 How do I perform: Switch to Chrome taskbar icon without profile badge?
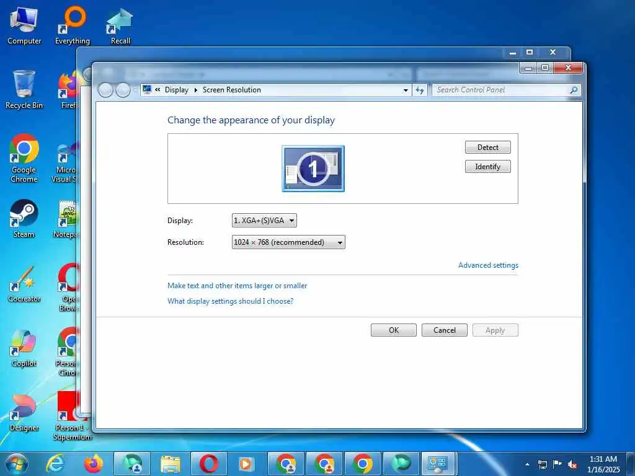pos(362,464)
